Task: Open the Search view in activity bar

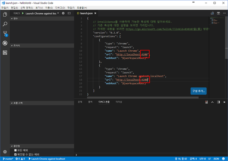Action: [5, 24]
